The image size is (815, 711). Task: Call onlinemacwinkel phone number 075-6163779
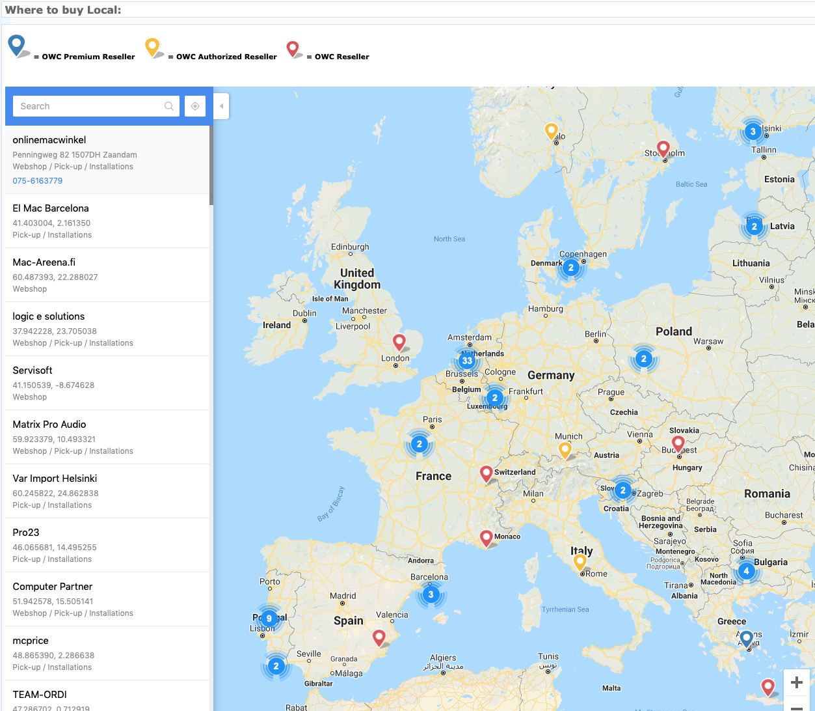pos(38,181)
